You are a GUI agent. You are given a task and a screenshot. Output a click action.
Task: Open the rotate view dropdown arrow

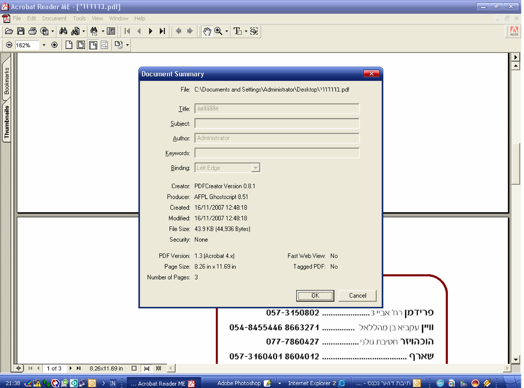pos(127,45)
